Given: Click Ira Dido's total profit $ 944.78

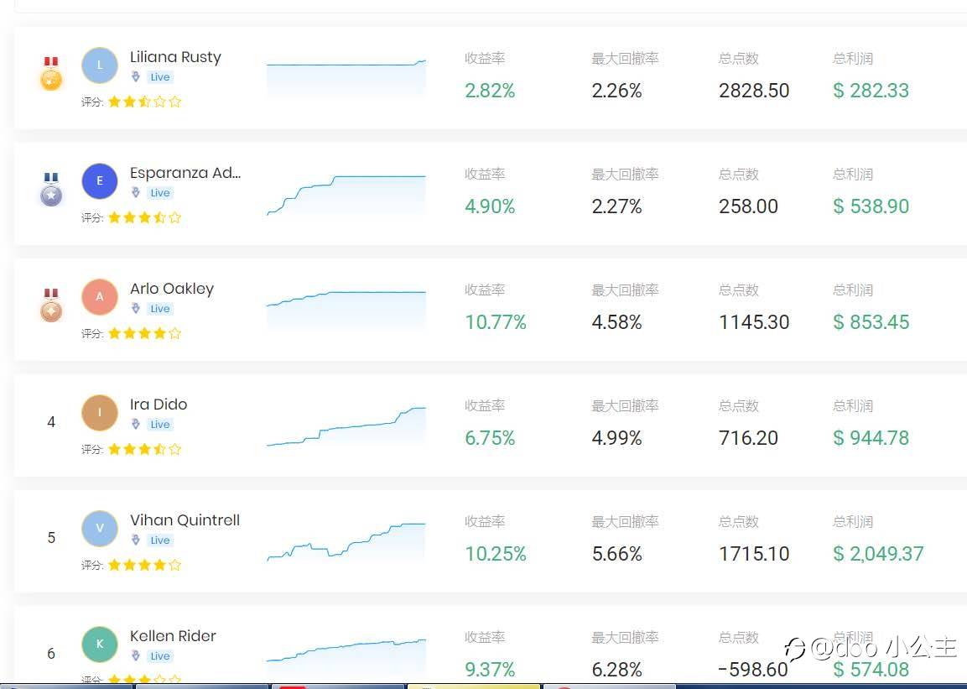Looking at the screenshot, I should (x=871, y=438).
